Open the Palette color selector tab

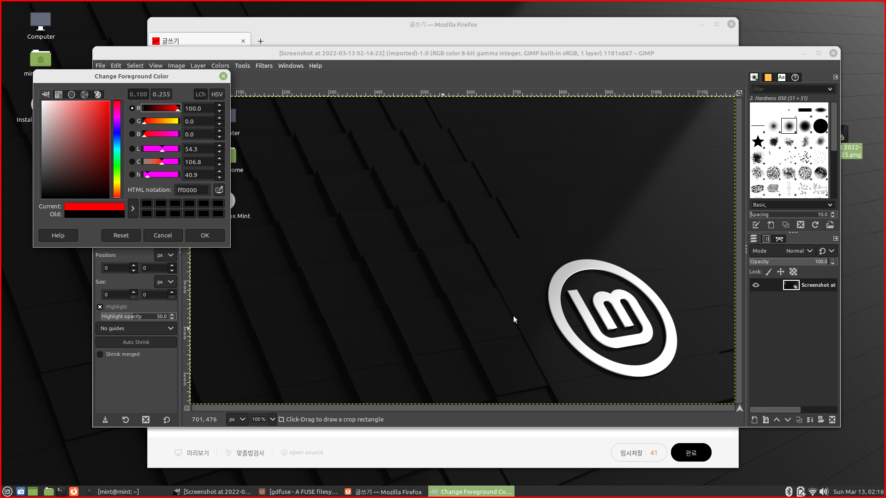pyautogui.click(x=97, y=94)
